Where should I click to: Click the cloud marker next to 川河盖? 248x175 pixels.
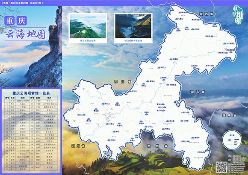(x=204, y=152)
